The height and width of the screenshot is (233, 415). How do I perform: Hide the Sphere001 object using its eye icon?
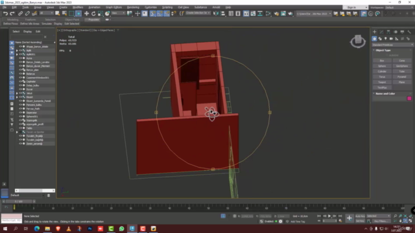[20, 116]
